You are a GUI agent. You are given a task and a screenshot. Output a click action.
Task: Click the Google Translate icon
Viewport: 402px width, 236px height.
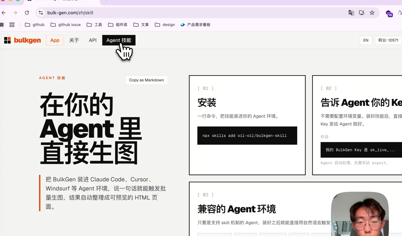click(x=351, y=13)
